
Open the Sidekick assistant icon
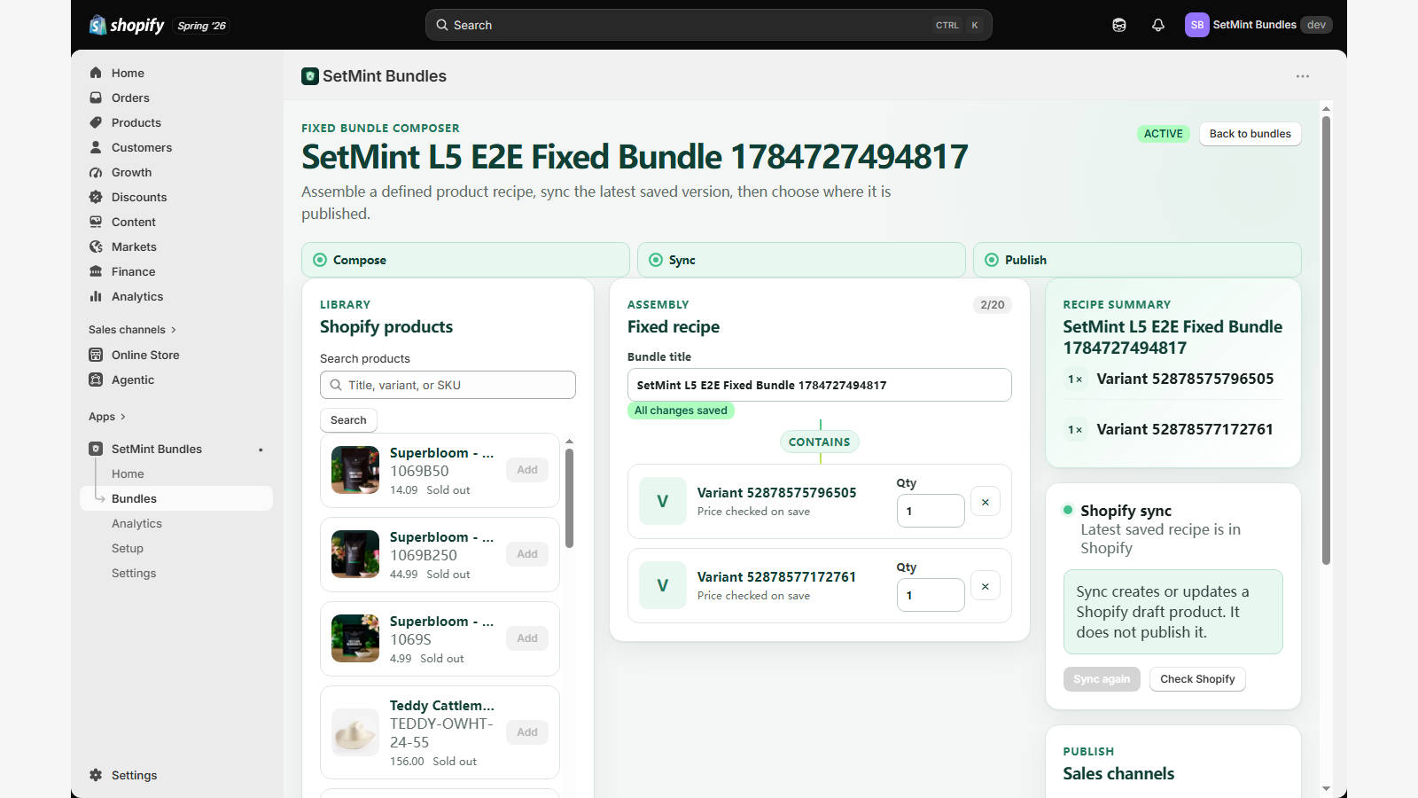(x=1119, y=25)
